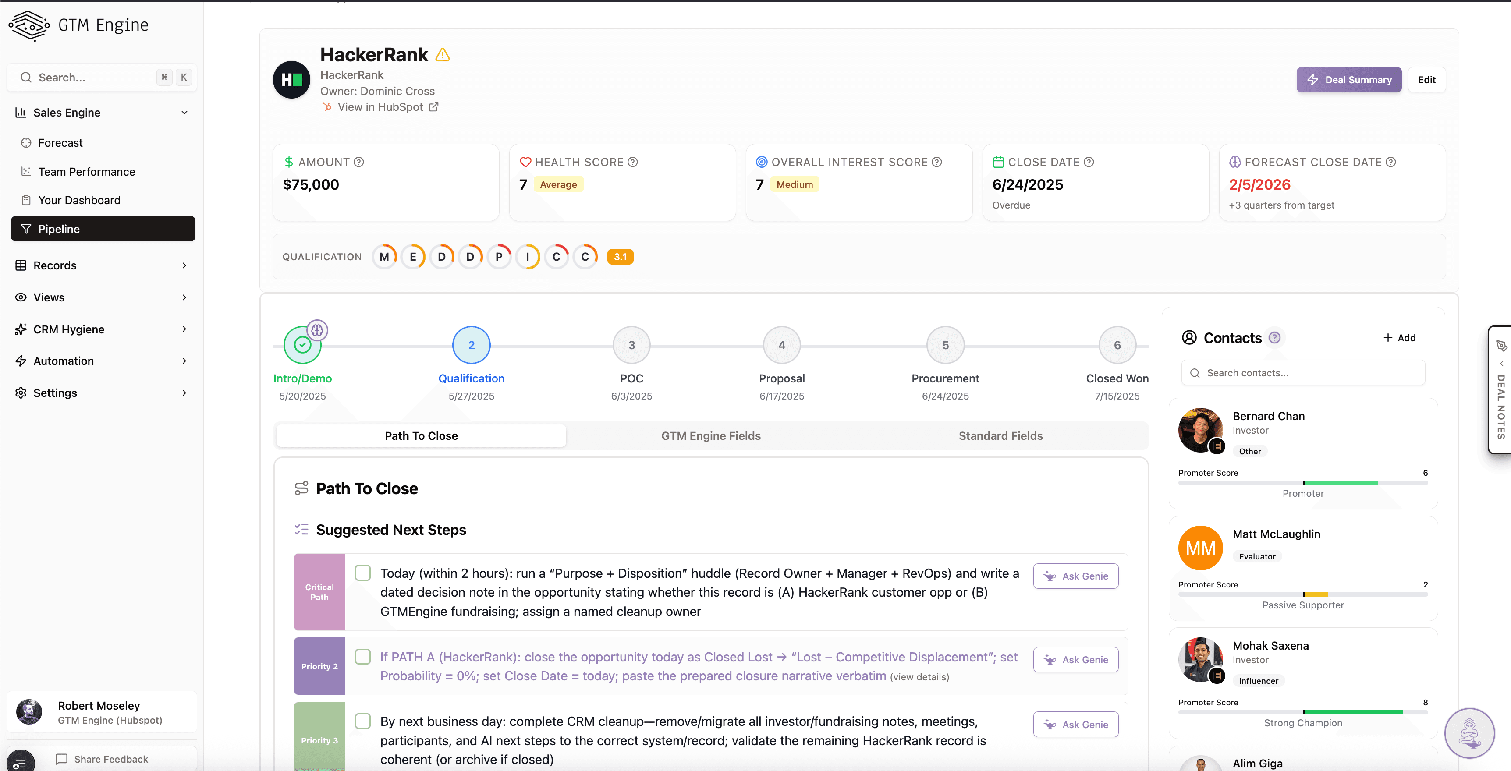This screenshot has height=771, width=1511.
Task: Expand the Automation menu chevron
Action: click(185, 361)
